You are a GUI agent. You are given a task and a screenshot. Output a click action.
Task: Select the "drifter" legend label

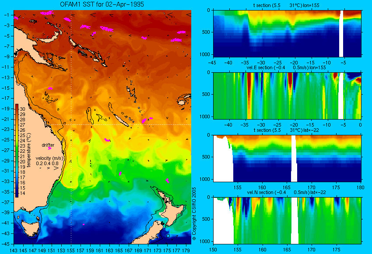click(48, 145)
